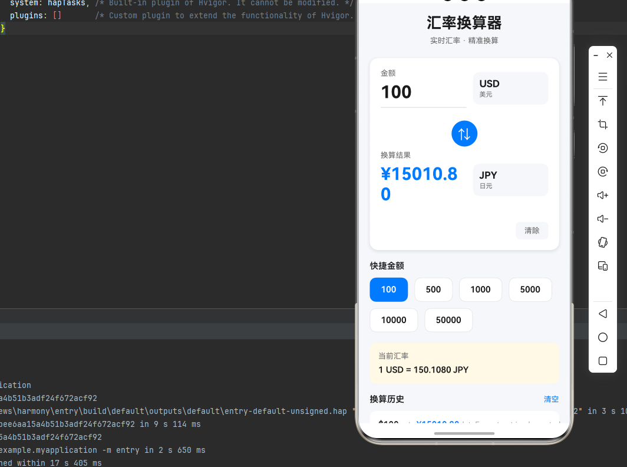Minimize the emulator toolbar panel
This screenshot has width=627, height=467.
tap(596, 55)
